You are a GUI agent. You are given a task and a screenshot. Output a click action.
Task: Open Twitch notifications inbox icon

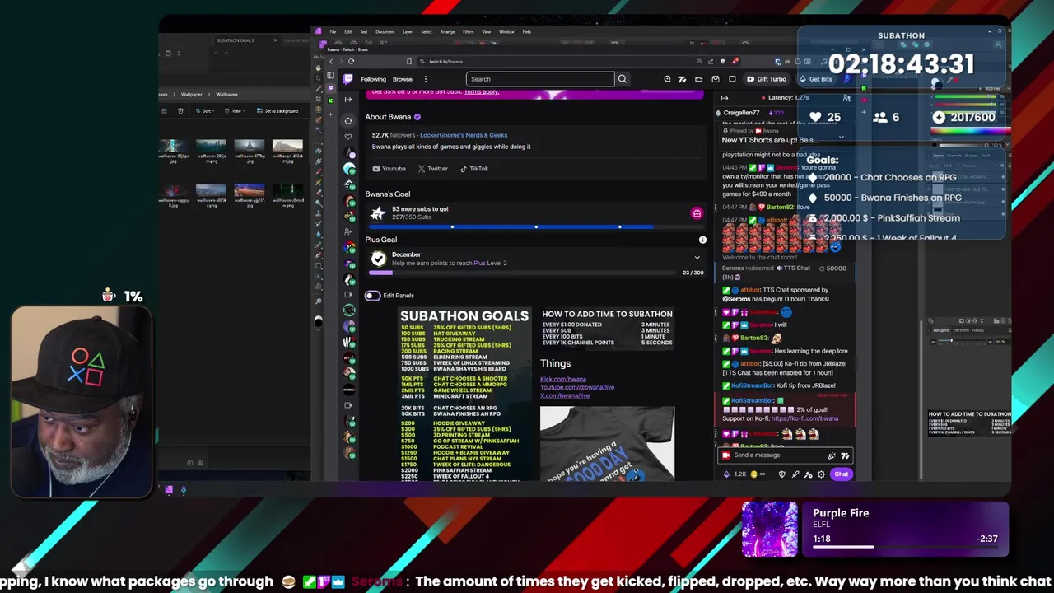(715, 79)
